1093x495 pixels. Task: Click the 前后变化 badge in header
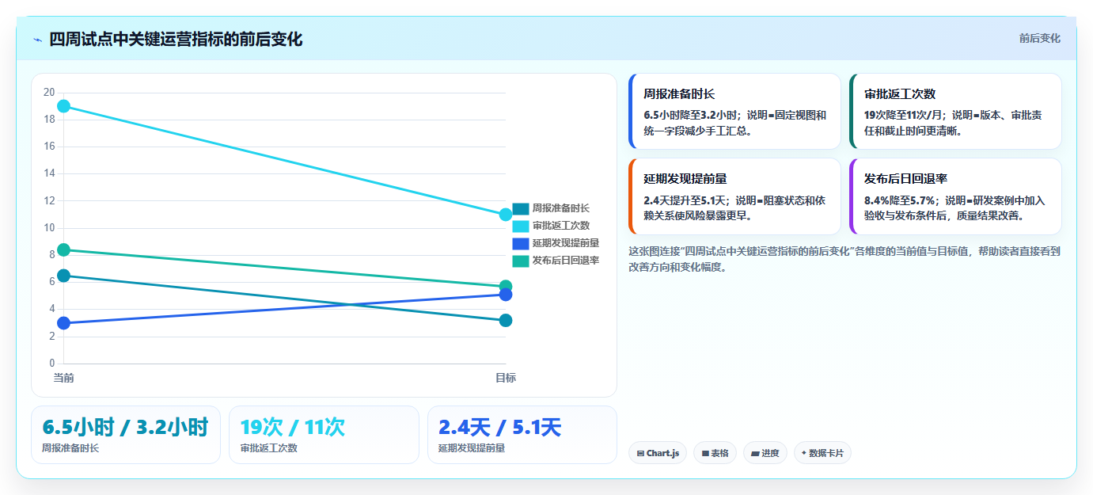(x=1039, y=38)
